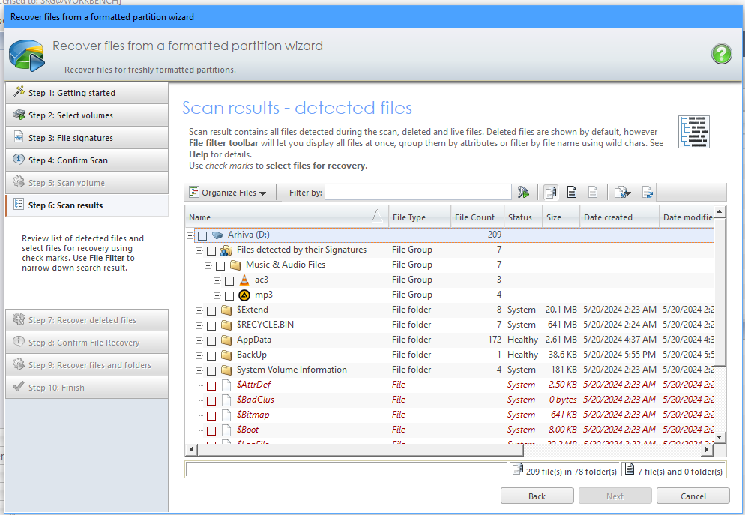
Task: Sort by the Status column header
Action: point(522,217)
